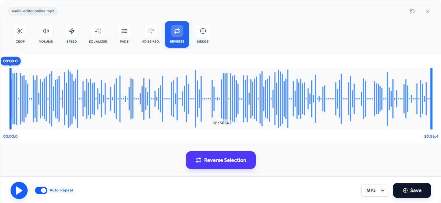Save the edited audio file
This screenshot has height=203, width=441.
(412, 190)
